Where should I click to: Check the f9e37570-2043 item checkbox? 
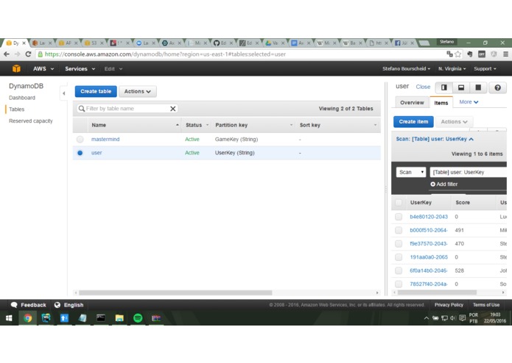click(399, 243)
